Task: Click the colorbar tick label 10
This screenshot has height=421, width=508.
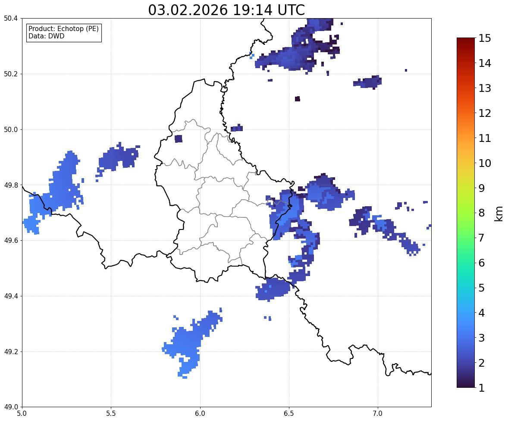Action: 485,163
